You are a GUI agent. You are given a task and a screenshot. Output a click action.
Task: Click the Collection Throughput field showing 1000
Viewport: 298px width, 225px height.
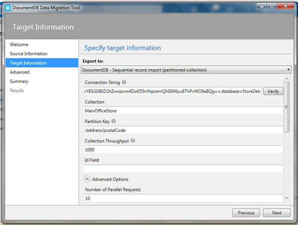(183, 150)
